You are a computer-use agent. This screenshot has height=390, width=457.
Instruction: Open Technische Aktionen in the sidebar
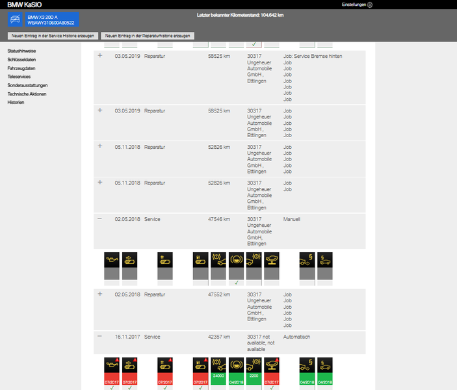click(x=27, y=94)
